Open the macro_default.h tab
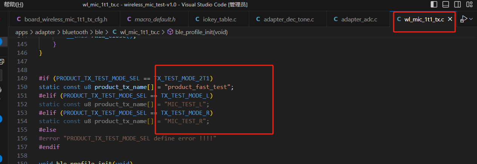This screenshot has width=477, height=164. [x=155, y=19]
